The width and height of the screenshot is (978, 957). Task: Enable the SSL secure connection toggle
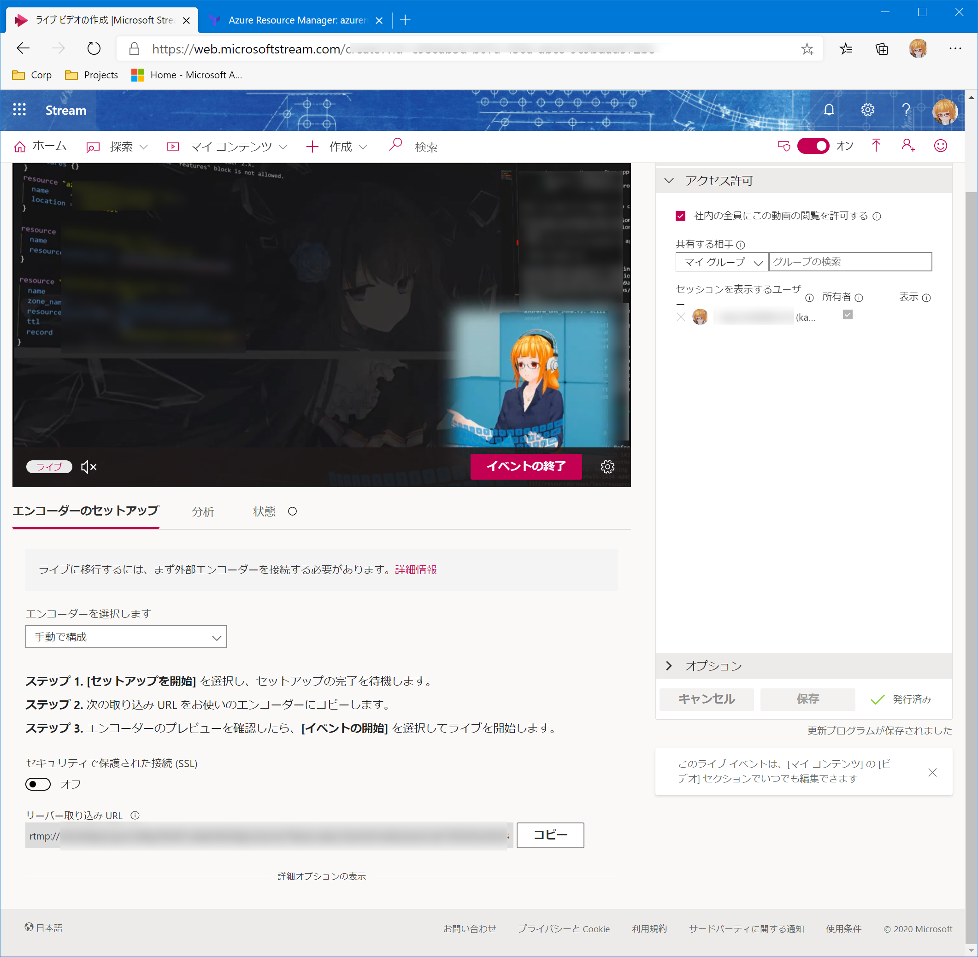pos(38,784)
